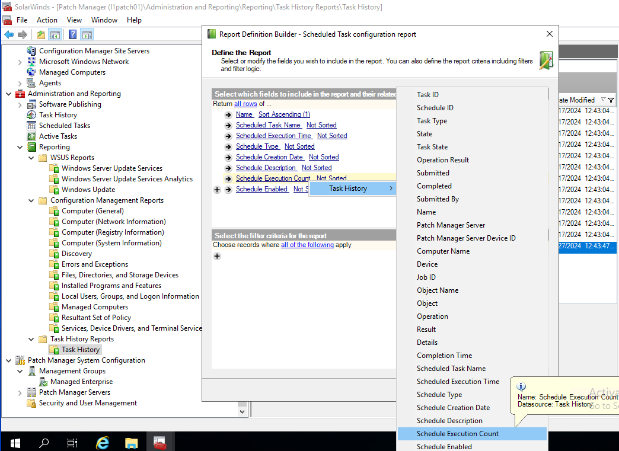Viewport: 619px width, 451px height.
Task: Collapse Task History Reports folder
Action: (31, 339)
